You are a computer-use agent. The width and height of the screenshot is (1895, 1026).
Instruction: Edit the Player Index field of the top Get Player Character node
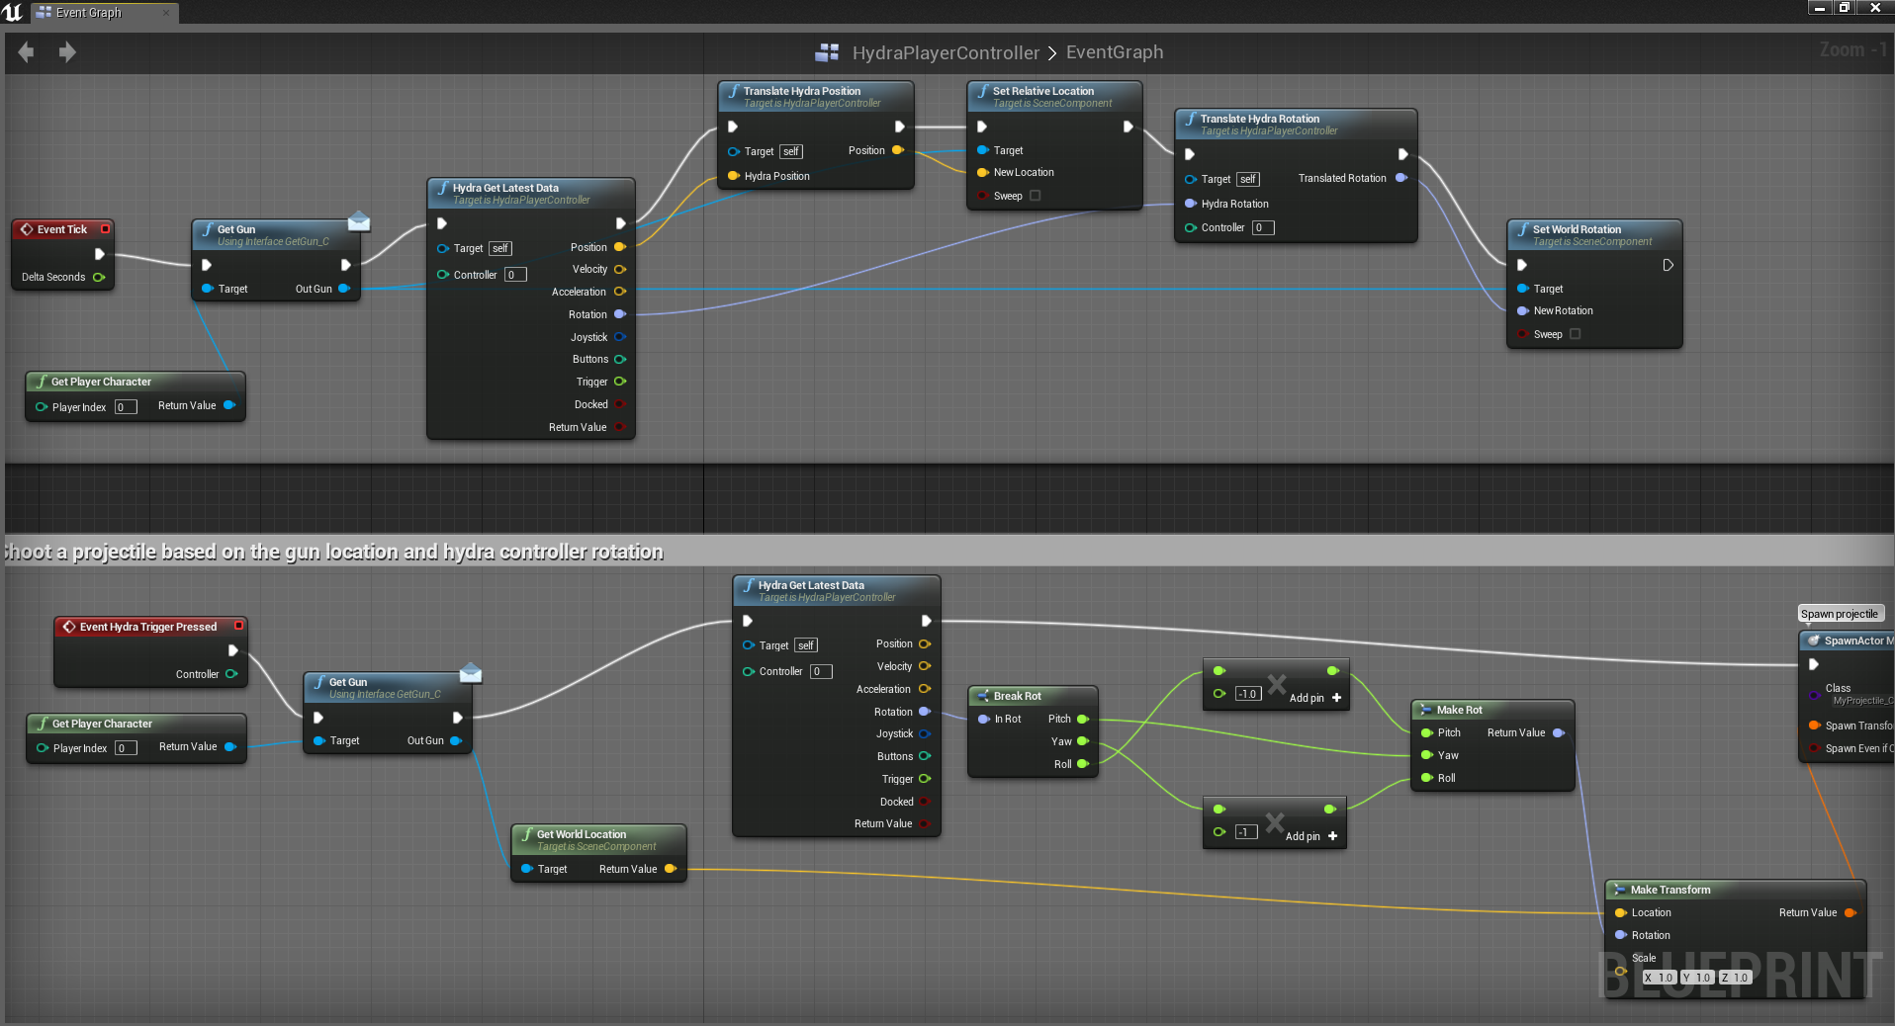pos(126,407)
